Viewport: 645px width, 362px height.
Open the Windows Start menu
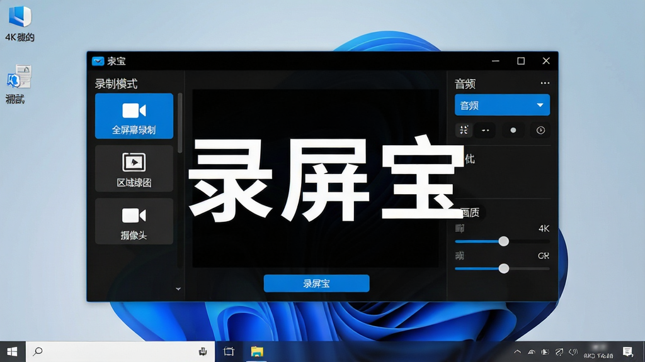coord(13,352)
